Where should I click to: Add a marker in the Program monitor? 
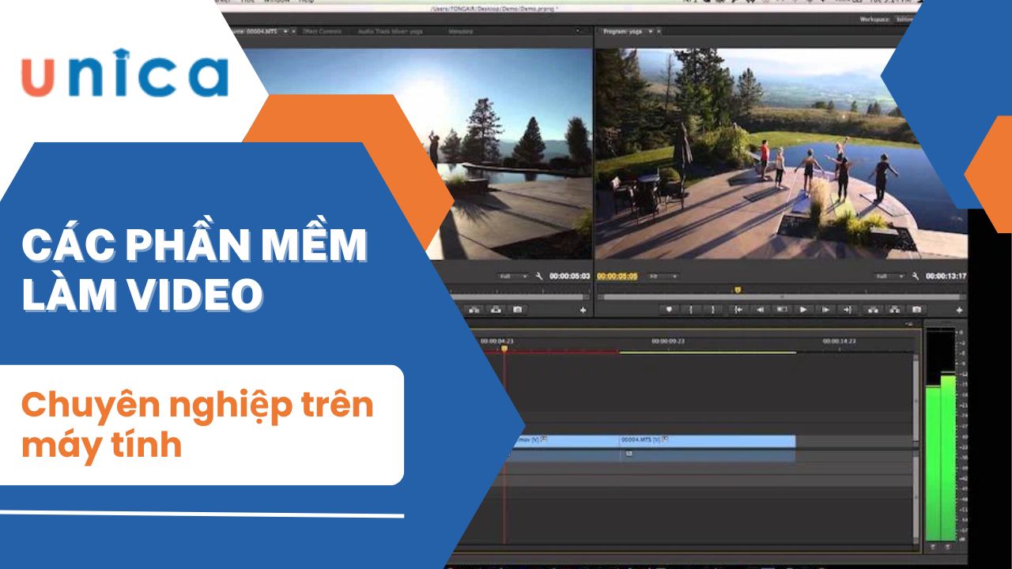pos(669,310)
